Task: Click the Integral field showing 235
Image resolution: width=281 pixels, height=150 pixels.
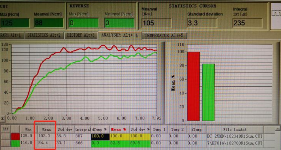Action: click(247, 23)
